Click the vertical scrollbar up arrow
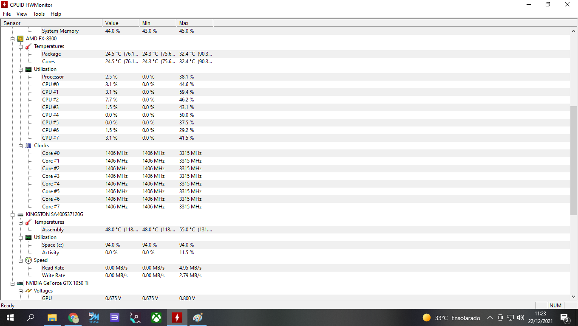578x326 pixels. pos(574,31)
